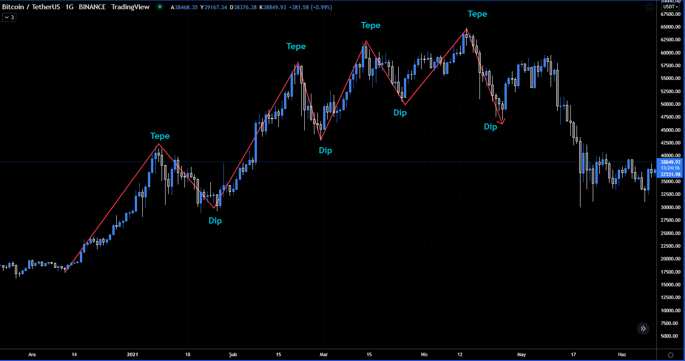Select the Dip label near 45000 in March
Viewport: 685px width, 361px height.
click(x=325, y=151)
